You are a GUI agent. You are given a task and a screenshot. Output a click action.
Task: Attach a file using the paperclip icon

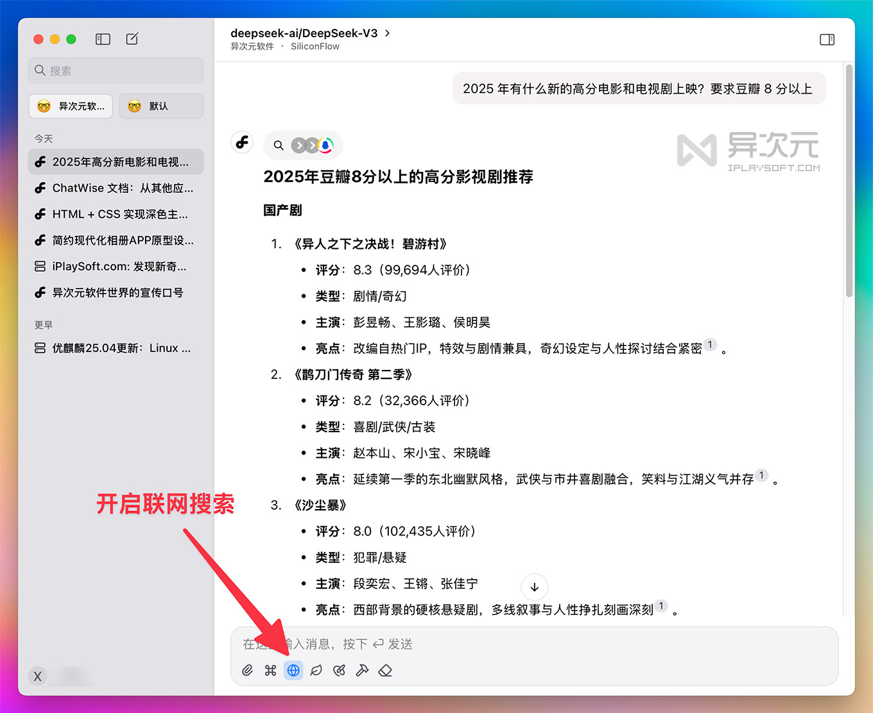coord(247,670)
